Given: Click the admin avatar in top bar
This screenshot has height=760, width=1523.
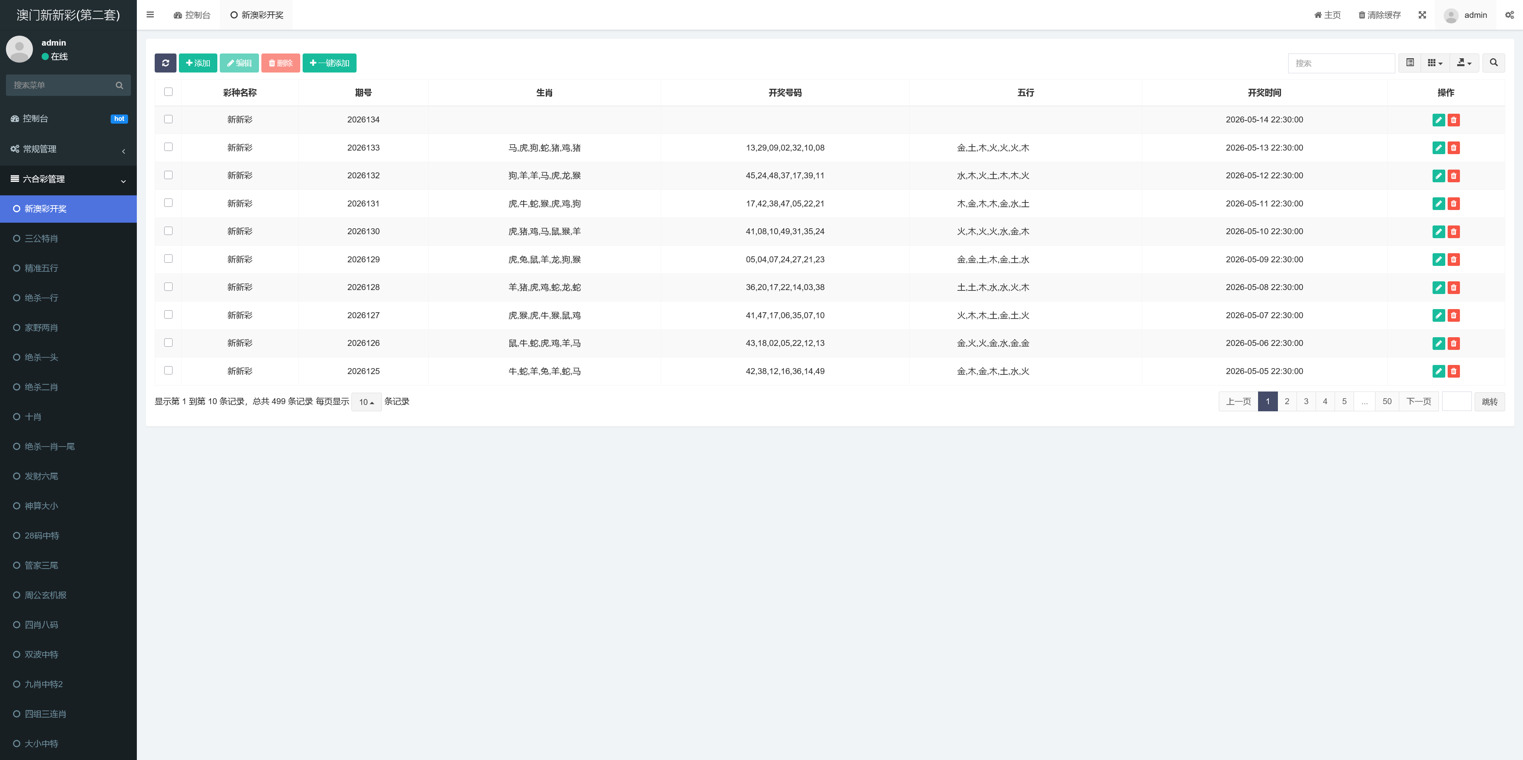Looking at the screenshot, I should pos(1451,15).
